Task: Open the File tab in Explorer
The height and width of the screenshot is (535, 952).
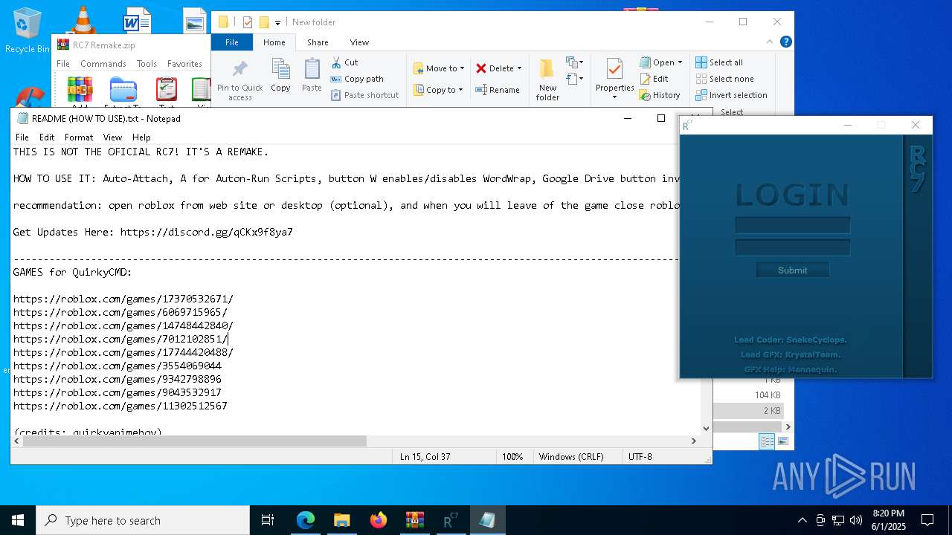Action: tap(232, 42)
